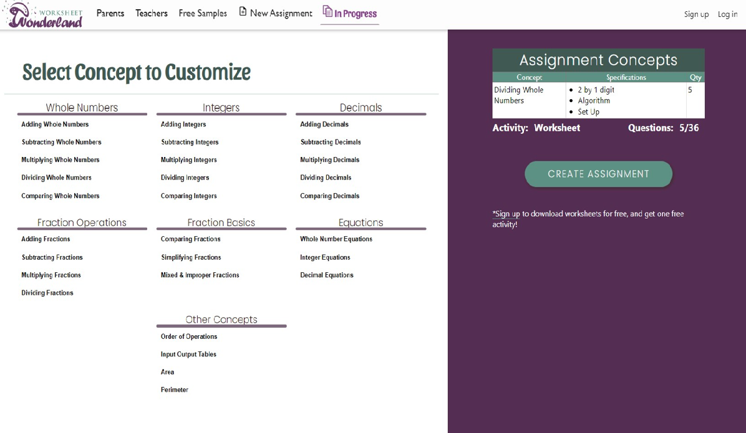Select Adding Whole Numbers concept
746x433 pixels.
(x=55, y=125)
